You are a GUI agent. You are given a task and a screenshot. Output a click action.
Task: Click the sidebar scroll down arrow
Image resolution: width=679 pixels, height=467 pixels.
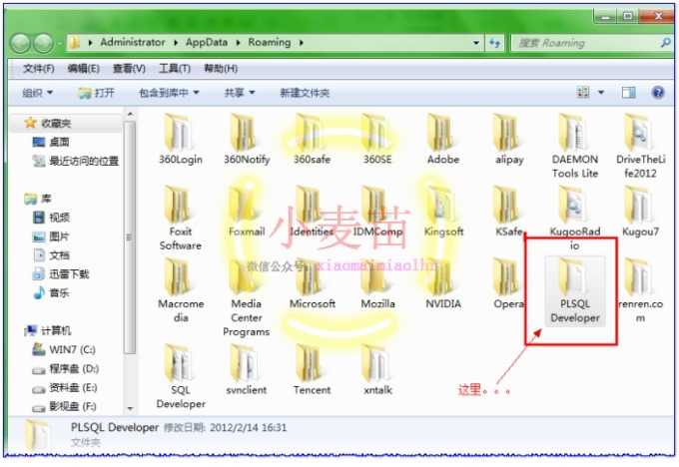[130, 408]
